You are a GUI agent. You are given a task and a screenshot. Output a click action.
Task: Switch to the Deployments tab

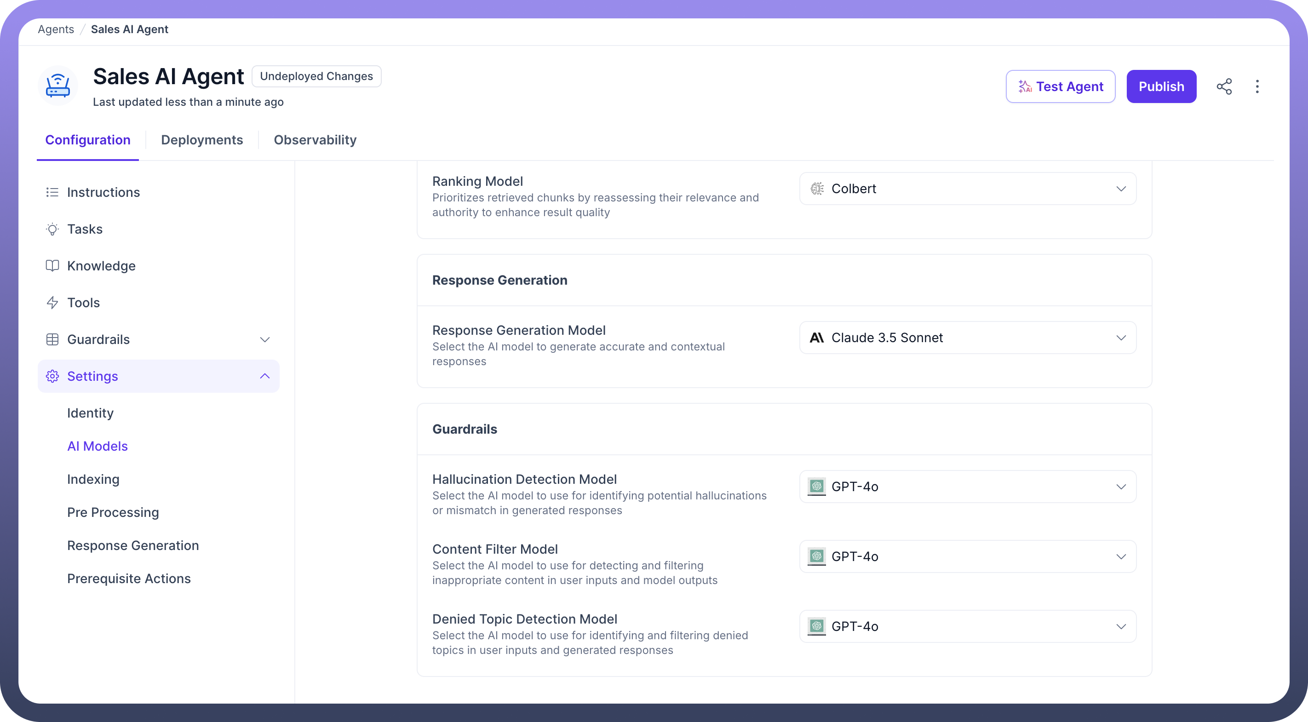pyautogui.click(x=201, y=140)
